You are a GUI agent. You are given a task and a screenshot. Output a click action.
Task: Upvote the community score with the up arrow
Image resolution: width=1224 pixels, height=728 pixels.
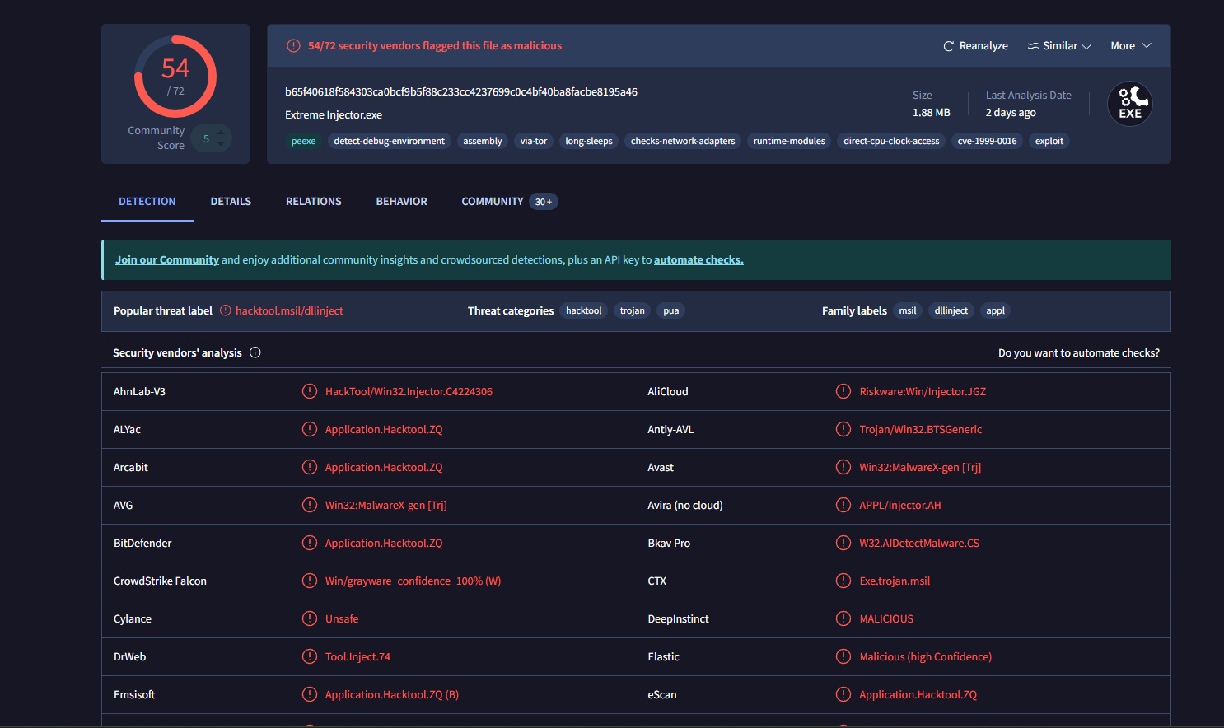click(221, 133)
